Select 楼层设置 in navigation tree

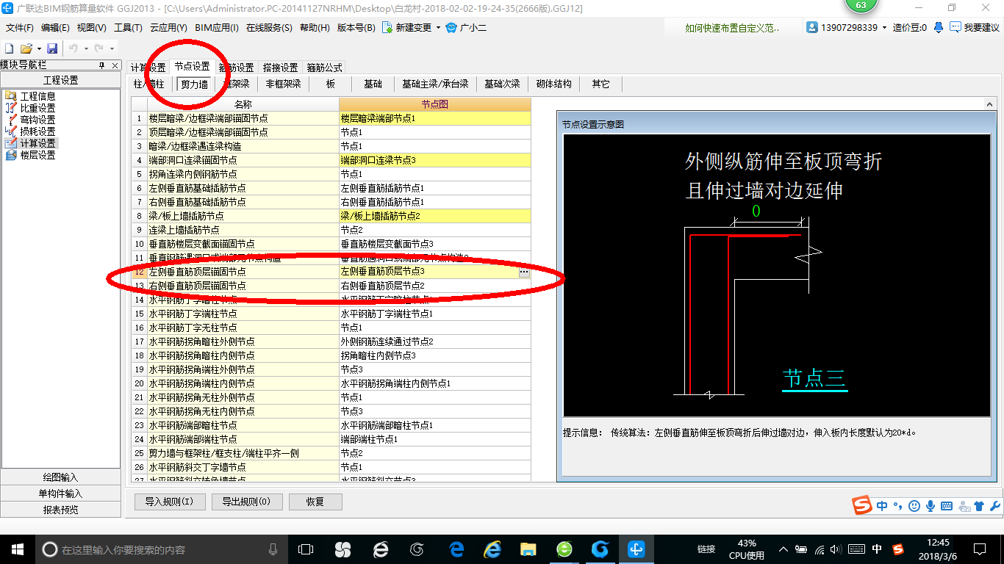[37, 155]
